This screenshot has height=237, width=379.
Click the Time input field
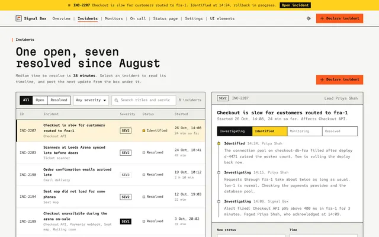(323, 235)
